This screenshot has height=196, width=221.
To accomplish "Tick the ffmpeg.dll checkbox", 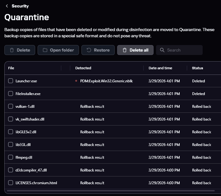I will click(11, 157).
